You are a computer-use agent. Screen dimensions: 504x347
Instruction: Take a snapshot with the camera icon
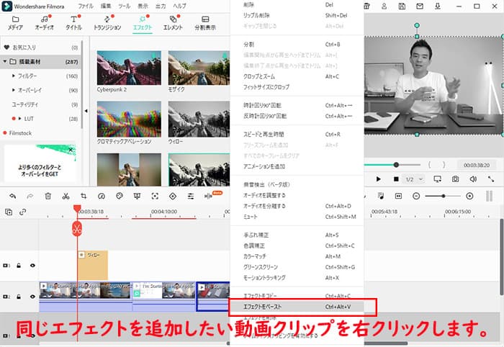pyautogui.click(x=455, y=179)
